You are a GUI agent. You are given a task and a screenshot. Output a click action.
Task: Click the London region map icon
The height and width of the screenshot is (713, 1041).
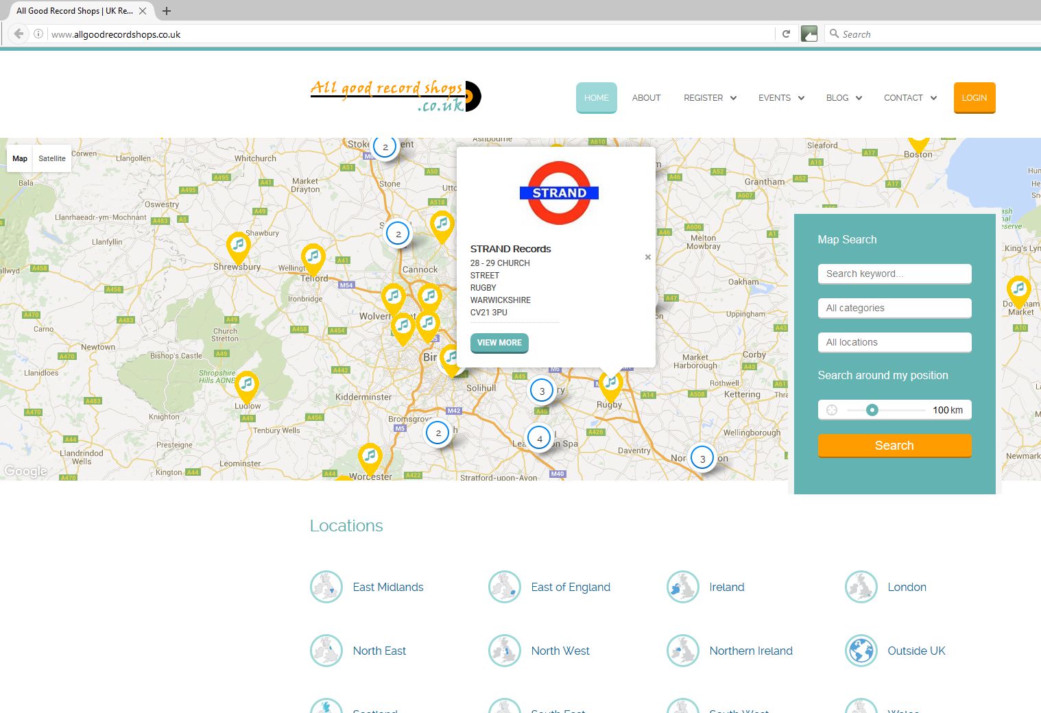coord(861,587)
